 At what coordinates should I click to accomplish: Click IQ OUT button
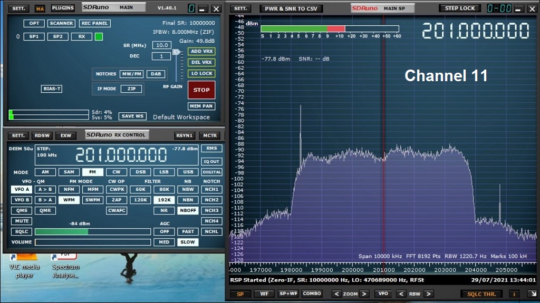coord(211,161)
